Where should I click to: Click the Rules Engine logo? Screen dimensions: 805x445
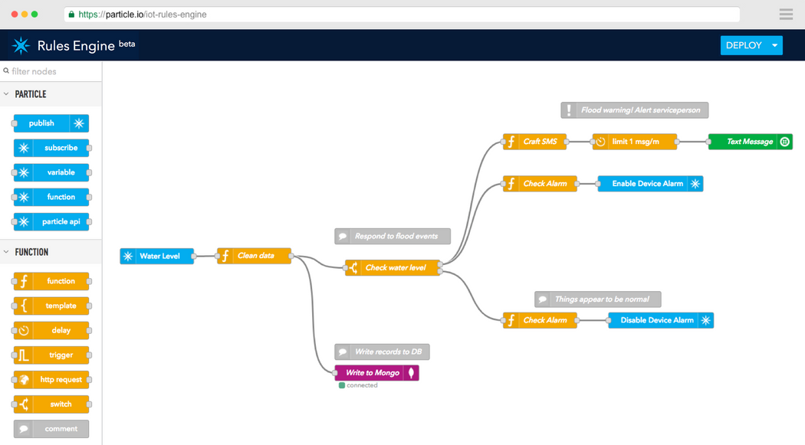[21, 45]
